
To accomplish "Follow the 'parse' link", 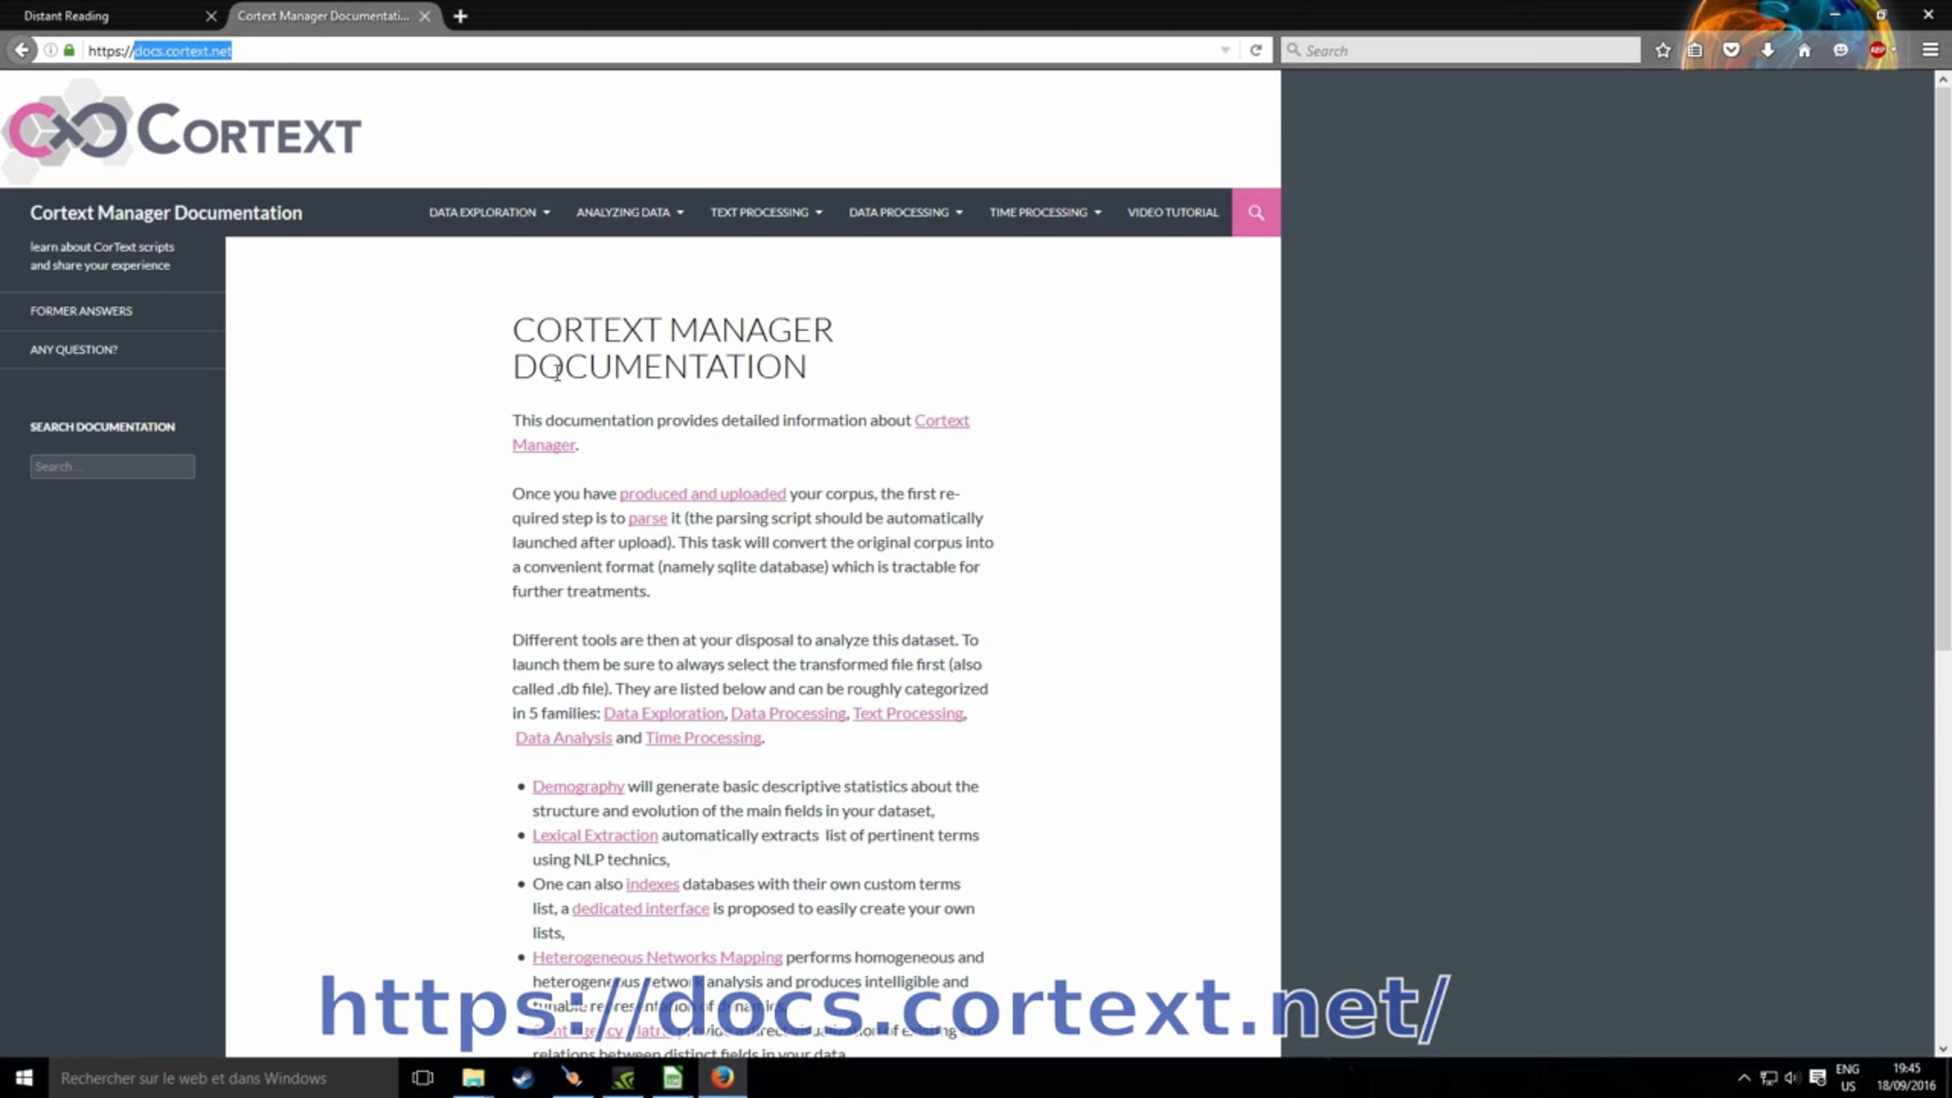I will [x=647, y=518].
